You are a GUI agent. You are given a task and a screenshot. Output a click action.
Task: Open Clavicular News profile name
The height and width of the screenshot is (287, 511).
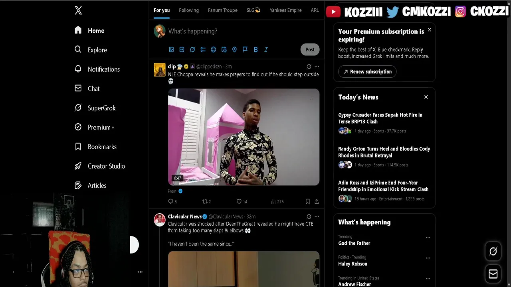[184, 216]
